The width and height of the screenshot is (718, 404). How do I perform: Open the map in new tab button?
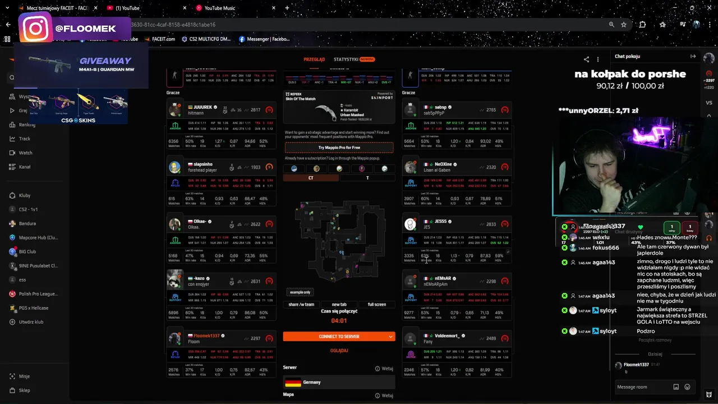point(339,304)
